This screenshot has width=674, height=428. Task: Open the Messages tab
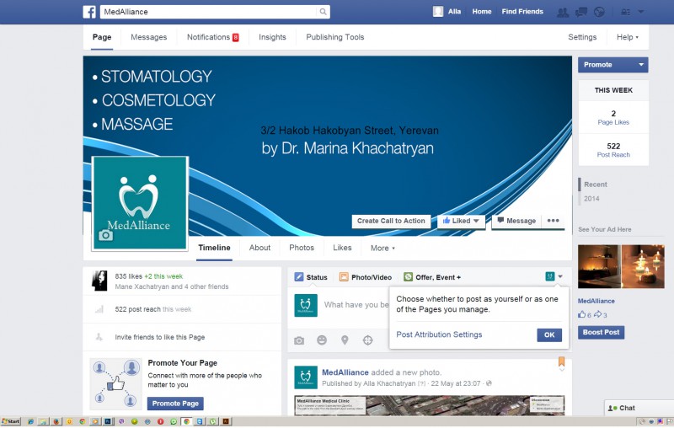[149, 37]
